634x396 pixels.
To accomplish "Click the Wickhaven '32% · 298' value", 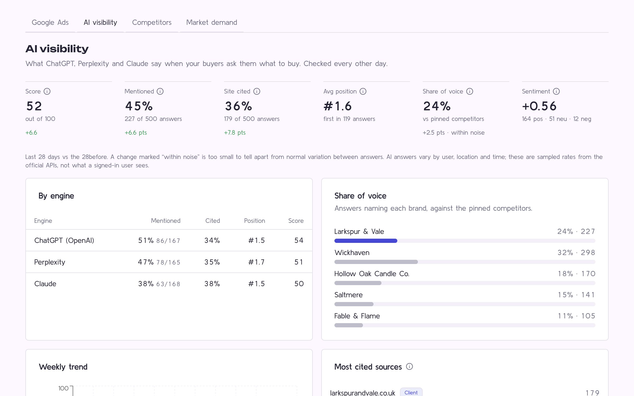I will tap(576, 253).
